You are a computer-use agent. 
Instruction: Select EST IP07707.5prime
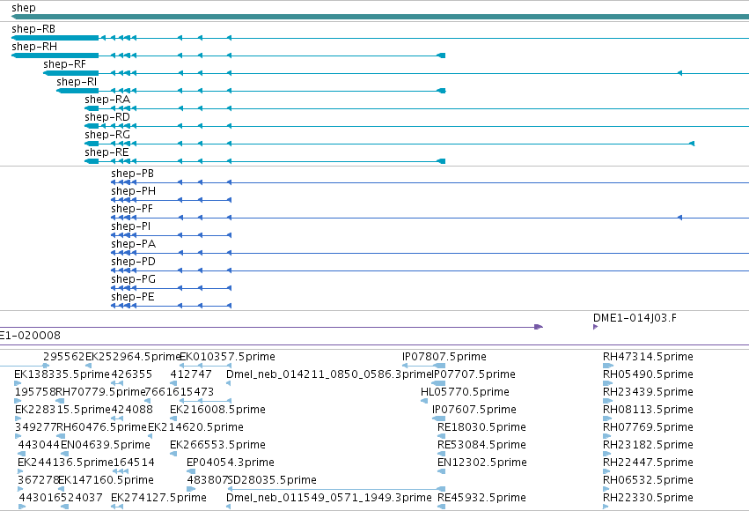474,374
